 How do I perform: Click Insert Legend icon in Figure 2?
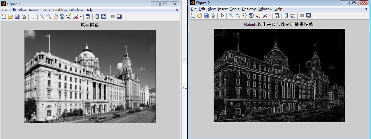(x=293, y=16)
